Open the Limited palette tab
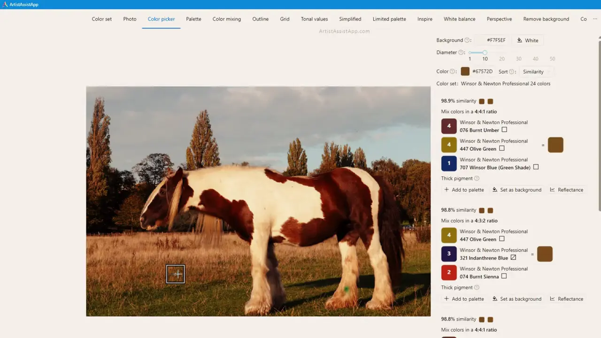 [389, 19]
